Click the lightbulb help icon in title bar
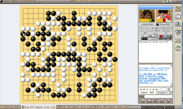 point(171,1)
